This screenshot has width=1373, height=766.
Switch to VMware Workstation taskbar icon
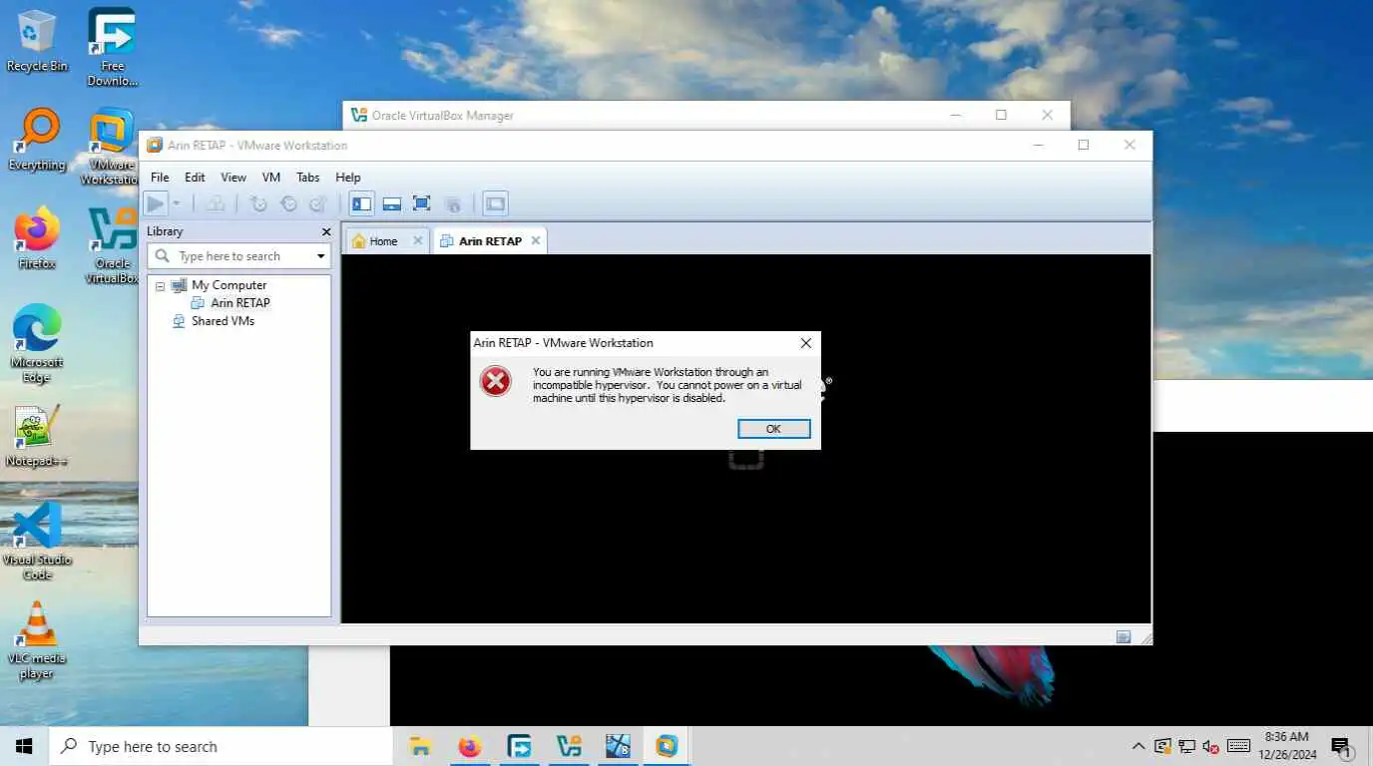(667, 746)
